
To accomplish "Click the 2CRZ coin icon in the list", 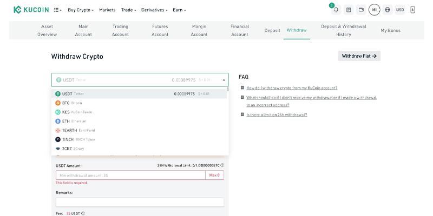I will 58,148.
